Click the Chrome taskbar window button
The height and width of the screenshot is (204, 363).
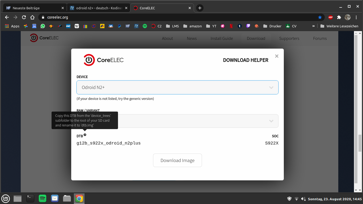point(79,198)
